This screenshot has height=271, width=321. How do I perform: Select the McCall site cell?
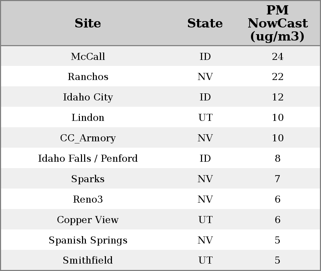pyautogui.click(x=88, y=57)
